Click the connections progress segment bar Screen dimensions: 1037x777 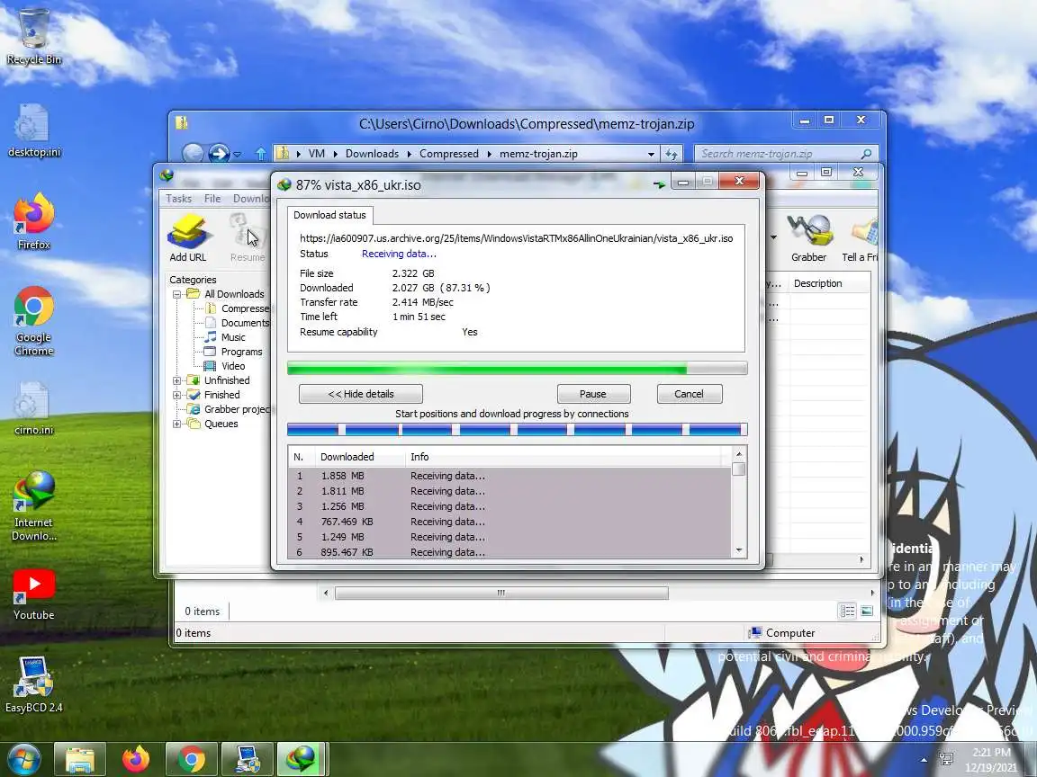coord(518,430)
